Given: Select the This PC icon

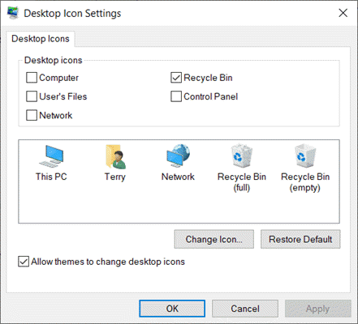Looking at the screenshot, I should (x=51, y=163).
